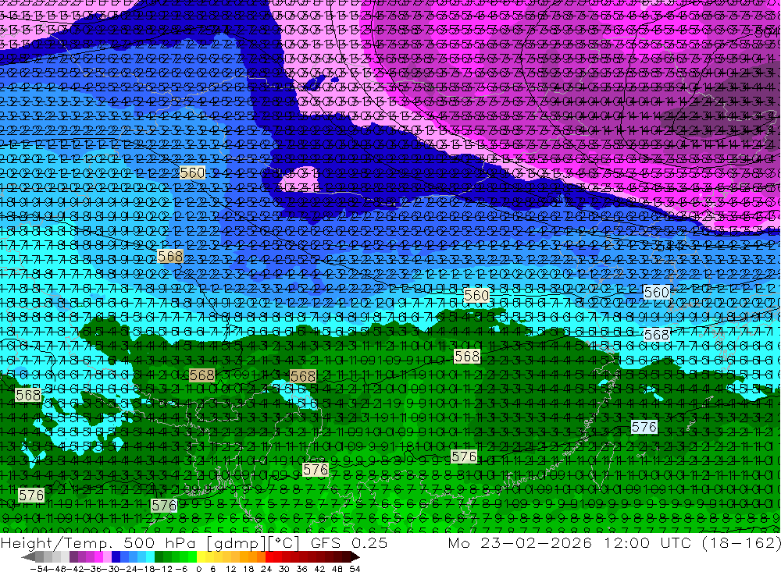This screenshot has width=781, height=572.
Task: Pick the bright red swatch above the 24 label
Action: pos(269,557)
